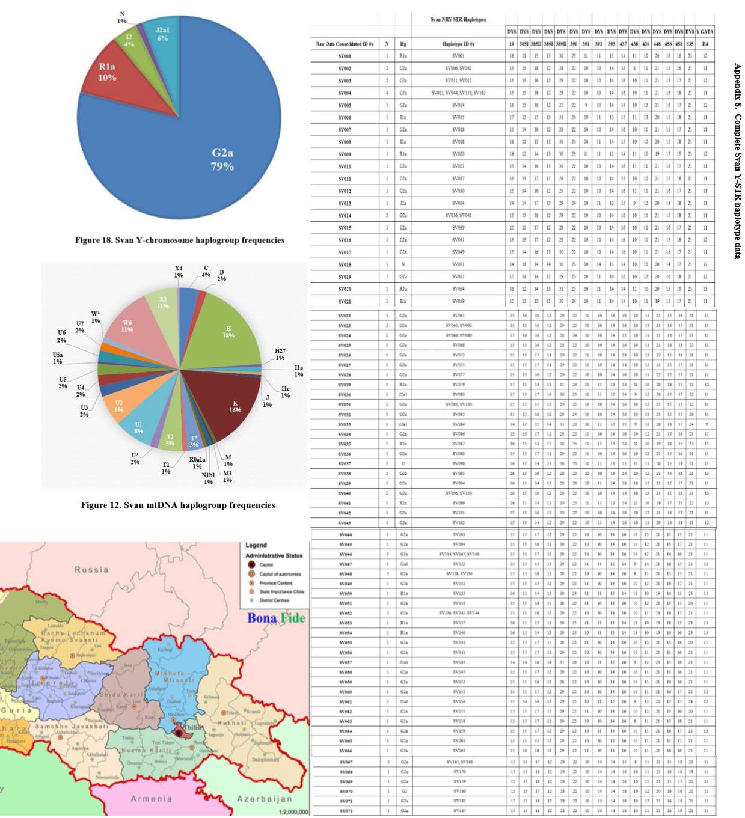This screenshot has width=745, height=818.
Task: Click the U3 2% label
Action: pyautogui.click(x=84, y=411)
